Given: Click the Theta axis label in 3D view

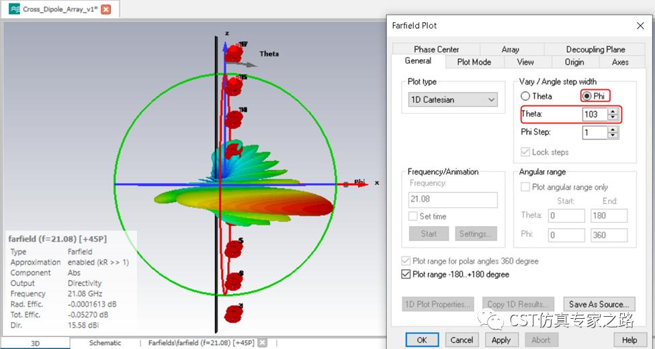Looking at the screenshot, I should (x=269, y=54).
